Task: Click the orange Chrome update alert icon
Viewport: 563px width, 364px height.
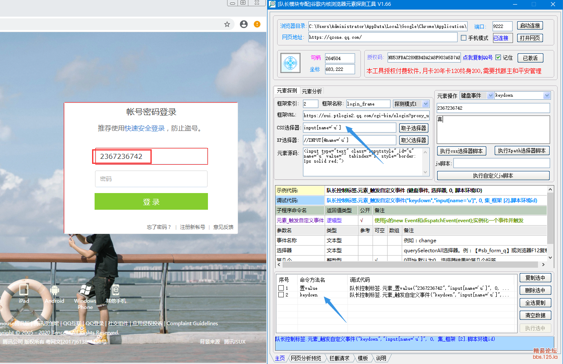Action: tap(257, 24)
